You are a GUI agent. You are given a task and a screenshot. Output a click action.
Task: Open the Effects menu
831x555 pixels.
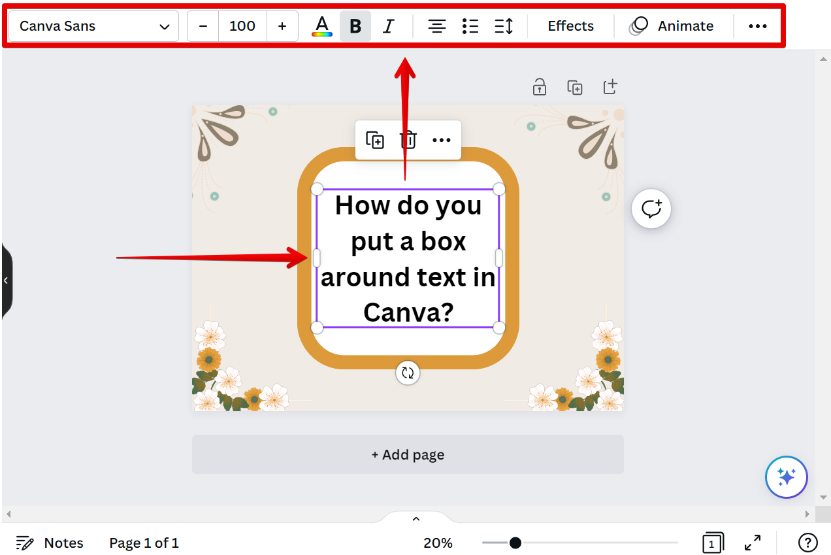[x=570, y=26]
